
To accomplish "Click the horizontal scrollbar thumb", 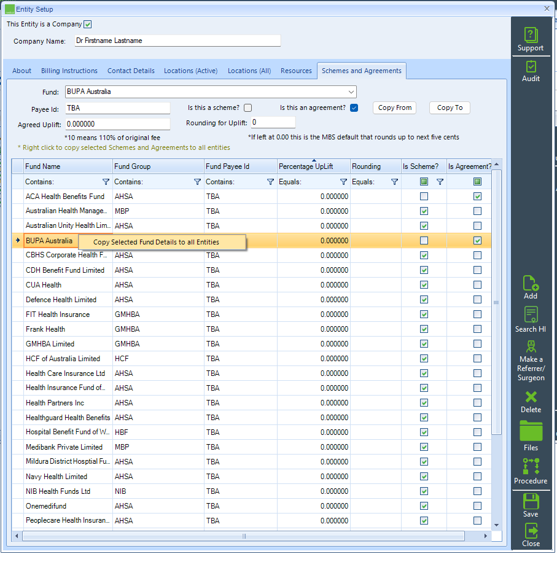I will coord(244,536).
